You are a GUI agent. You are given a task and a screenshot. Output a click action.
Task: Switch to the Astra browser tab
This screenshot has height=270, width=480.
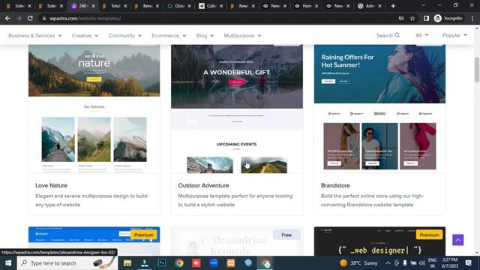pos(370,6)
